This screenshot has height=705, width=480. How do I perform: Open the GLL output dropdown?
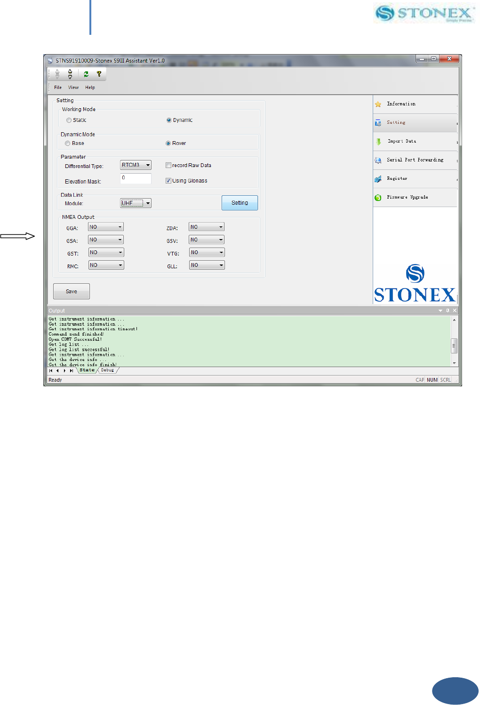click(207, 265)
